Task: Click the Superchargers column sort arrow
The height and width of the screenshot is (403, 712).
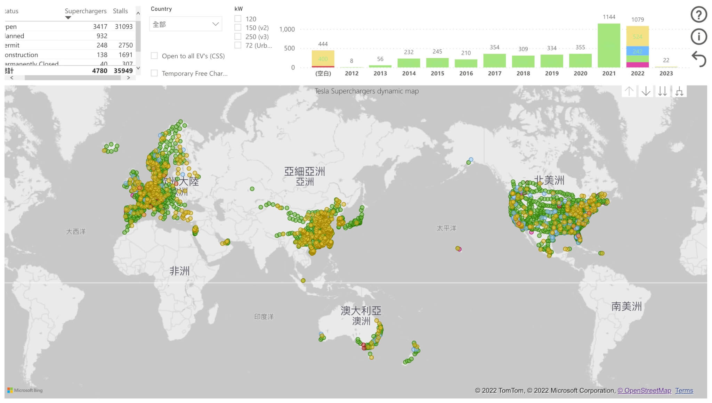Action: 68,18
